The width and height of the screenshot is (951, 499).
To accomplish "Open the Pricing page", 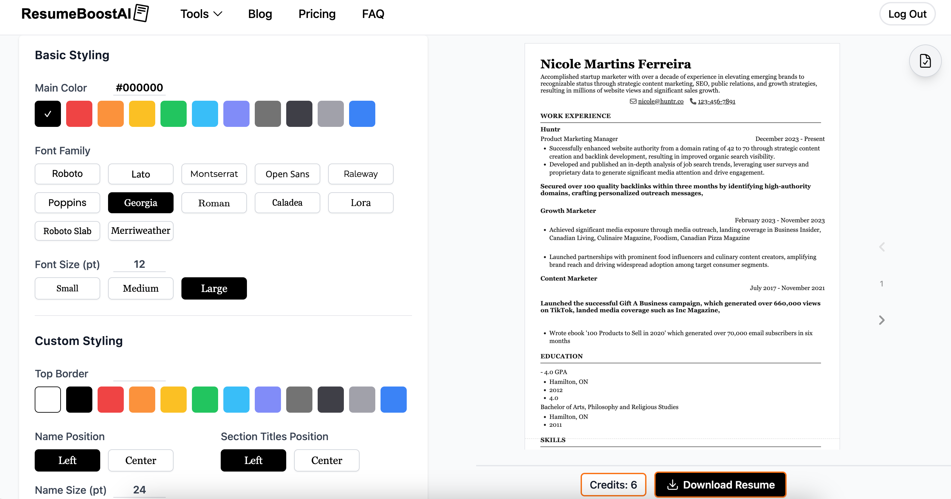I will (x=317, y=14).
